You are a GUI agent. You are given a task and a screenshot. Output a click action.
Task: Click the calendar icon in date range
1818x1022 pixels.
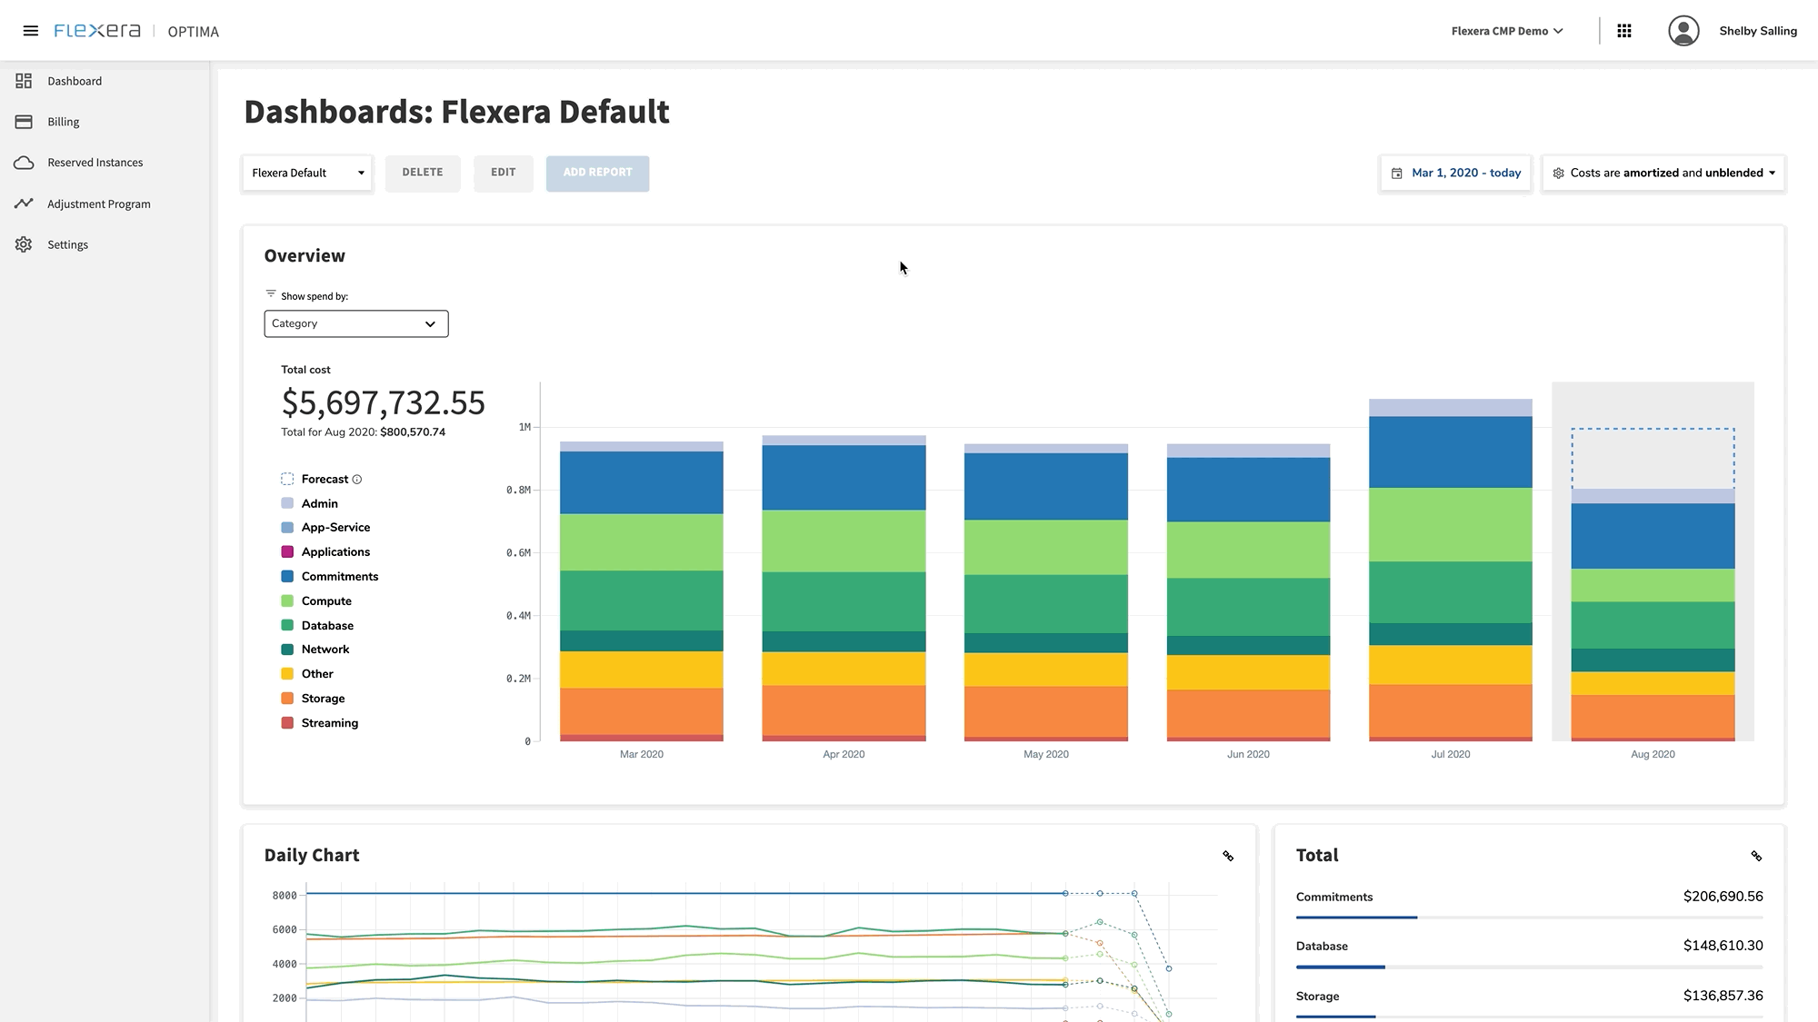pyautogui.click(x=1397, y=173)
